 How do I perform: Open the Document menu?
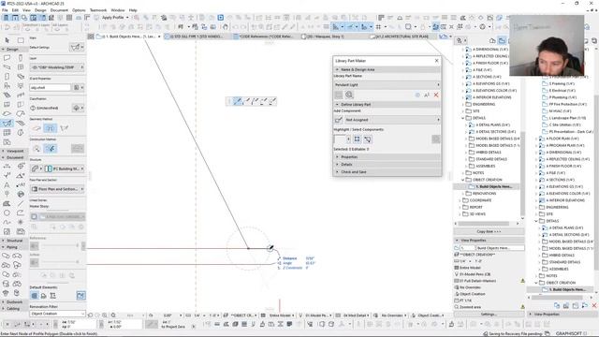[59, 10]
